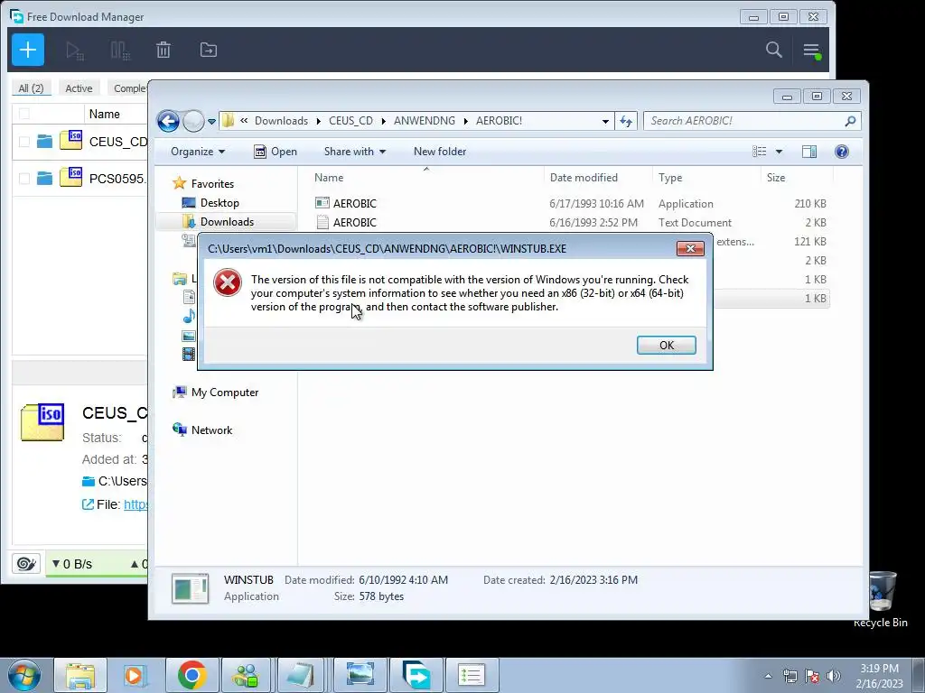Image resolution: width=925 pixels, height=693 pixels.
Task: Click the Explorer back arrow button
Action: [x=168, y=122]
